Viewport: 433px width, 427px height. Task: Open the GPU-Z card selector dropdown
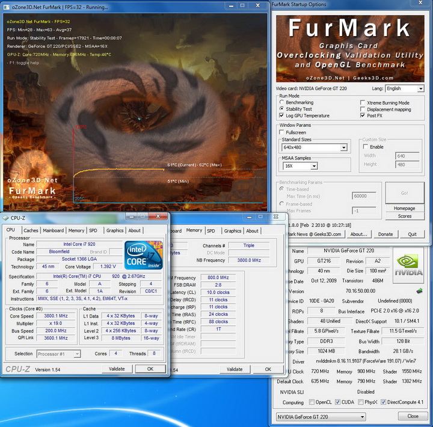point(321,417)
